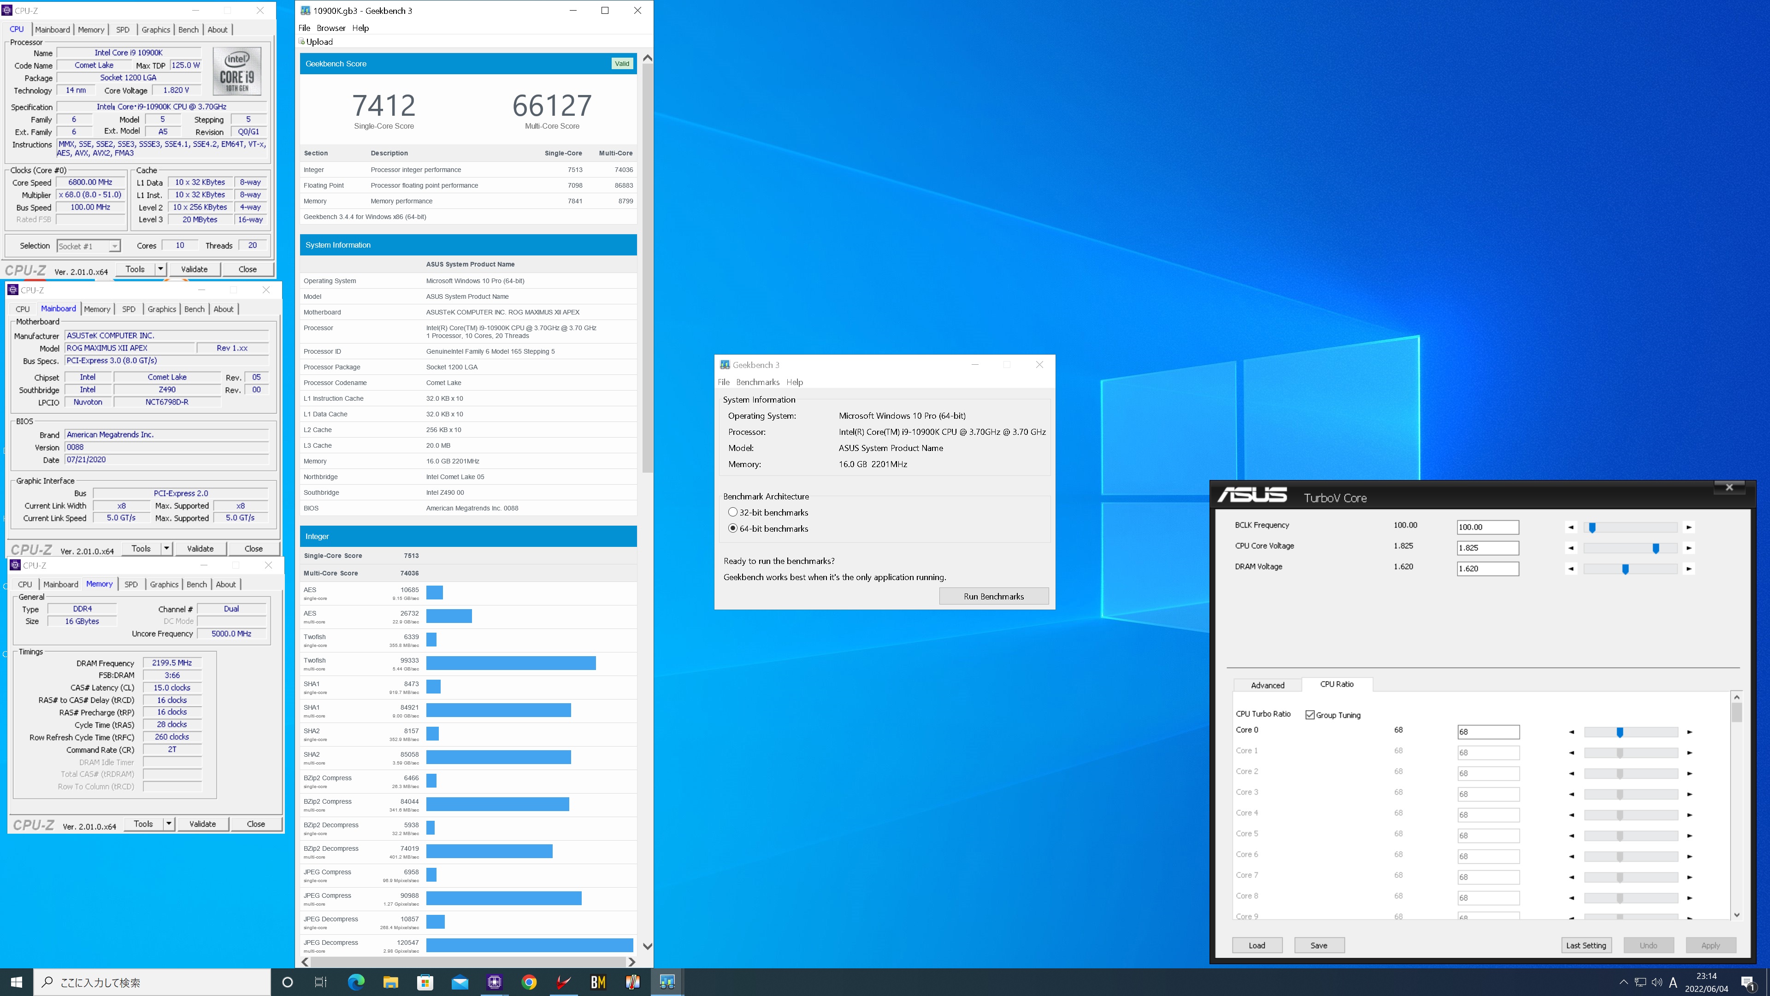This screenshot has width=1770, height=996.
Task: Switch to CPU-Z via its taskbar icon
Action: coord(494,982)
